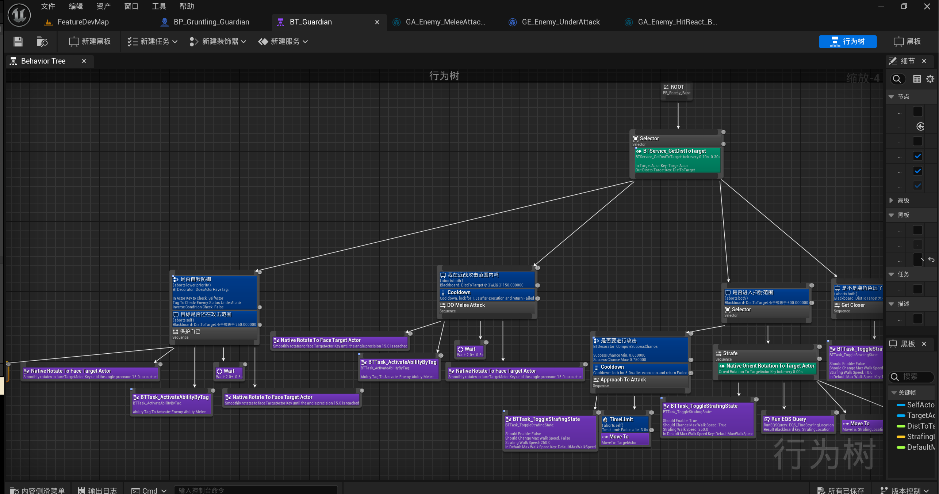The height and width of the screenshot is (494, 939).
Task: Click the reset-to-default arrow in 黑板 section
Action: (x=931, y=259)
